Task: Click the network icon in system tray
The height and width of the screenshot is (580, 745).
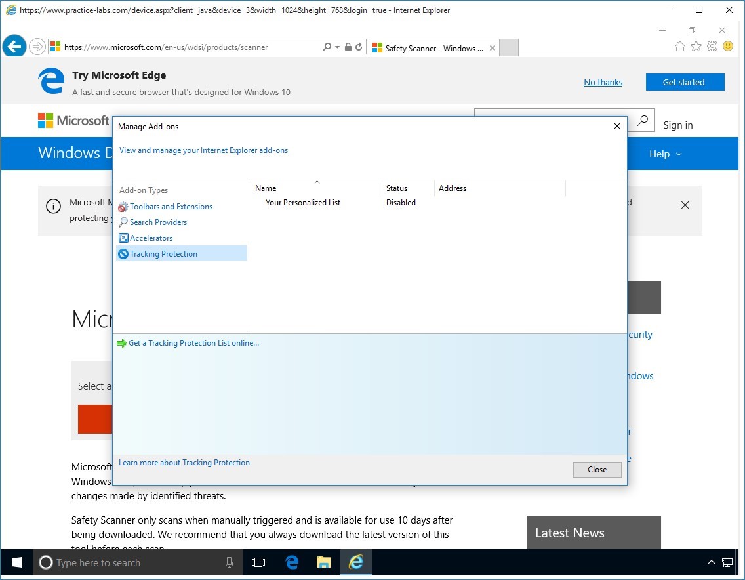Action: (727, 563)
